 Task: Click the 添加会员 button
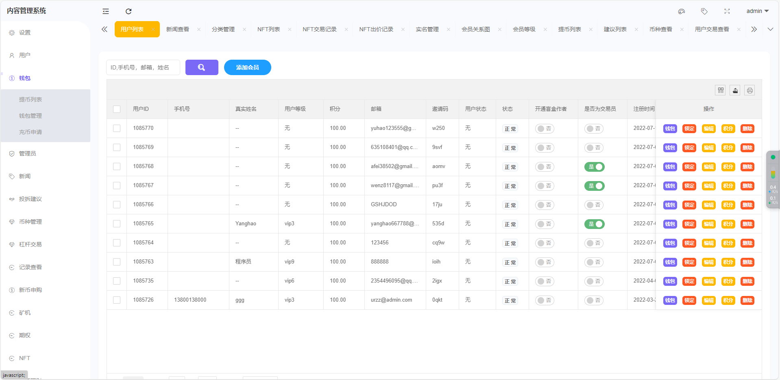click(x=248, y=67)
